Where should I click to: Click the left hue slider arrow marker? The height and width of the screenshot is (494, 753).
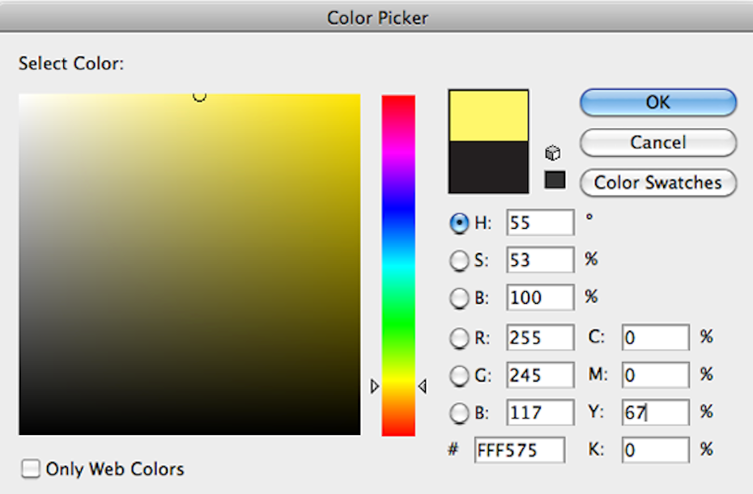tap(374, 387)
